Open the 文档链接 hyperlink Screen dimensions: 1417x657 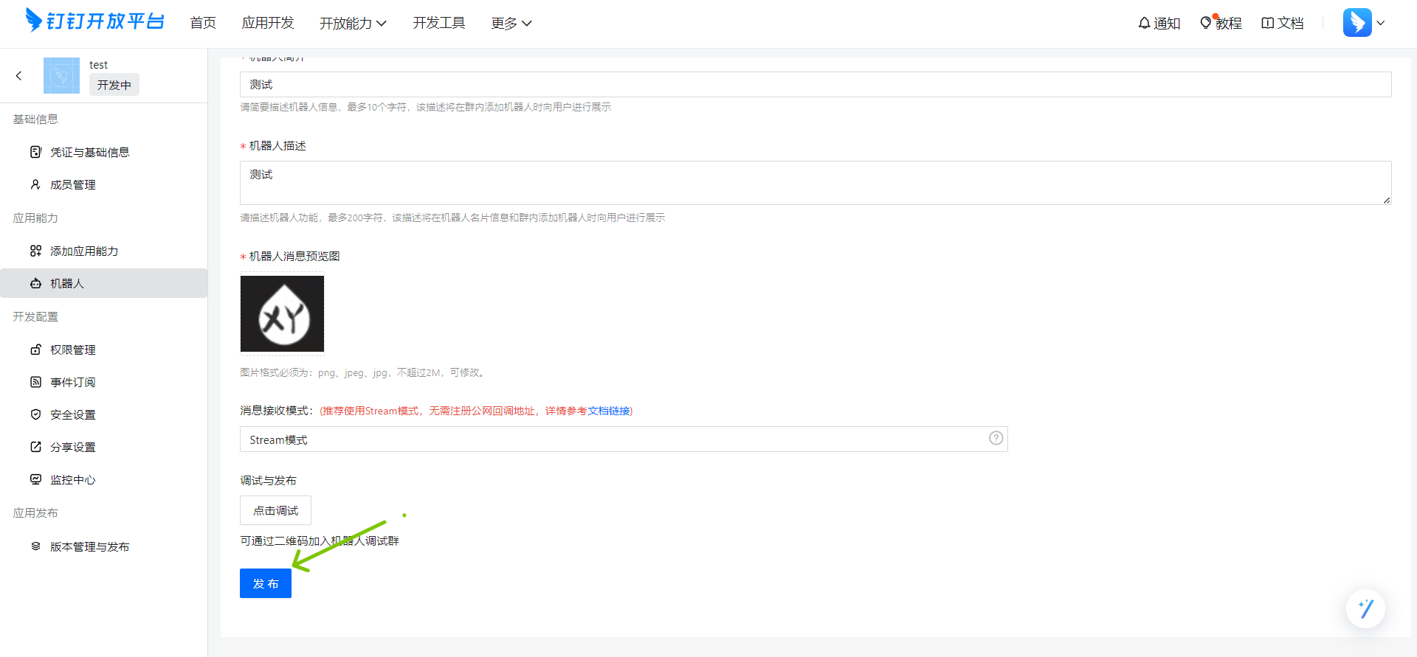click(x=609, y=411)
